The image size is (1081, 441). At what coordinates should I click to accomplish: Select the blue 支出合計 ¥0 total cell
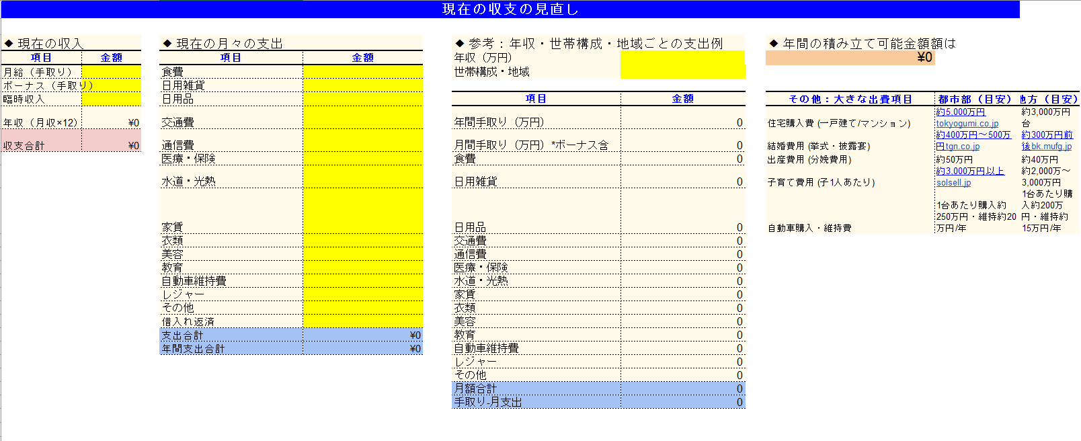pos(362,335)
